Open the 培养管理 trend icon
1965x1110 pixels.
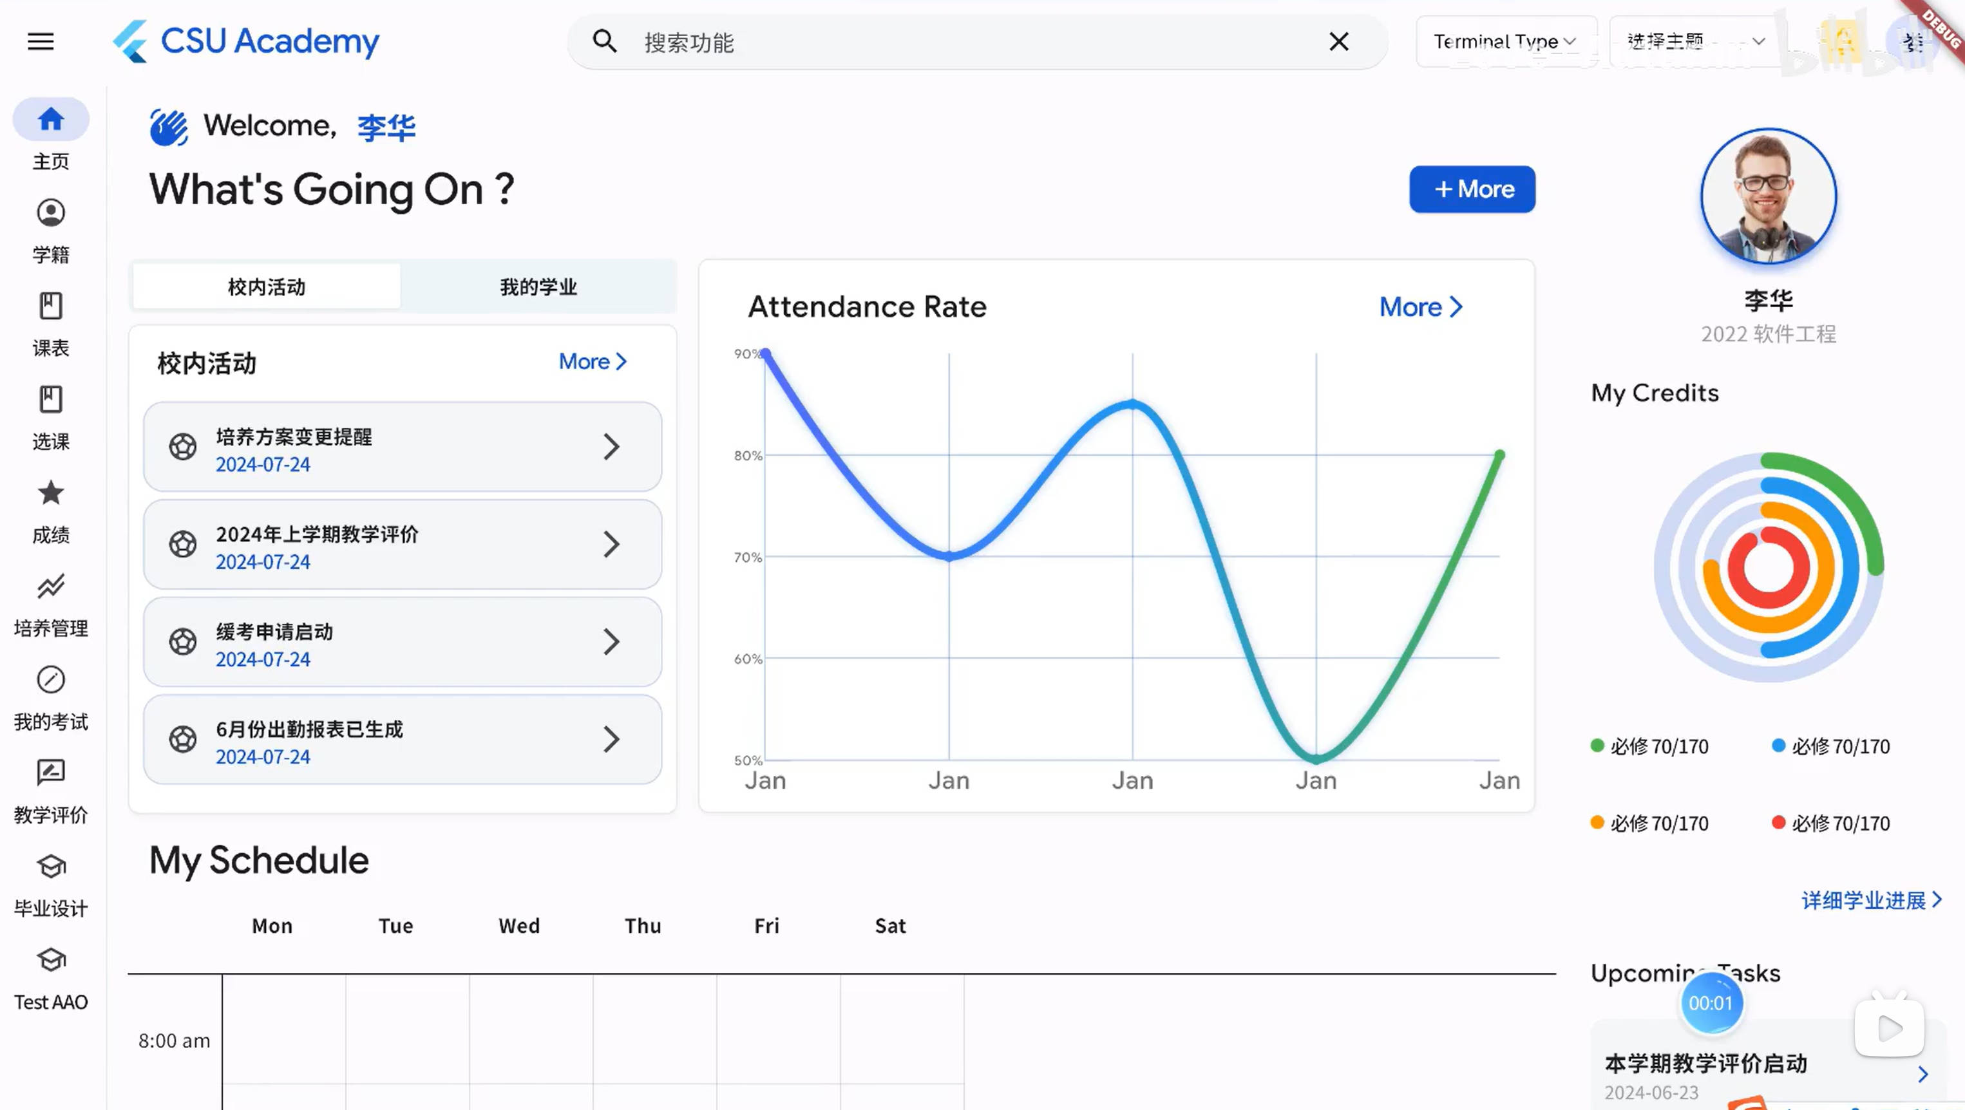(x=50, y=587)
